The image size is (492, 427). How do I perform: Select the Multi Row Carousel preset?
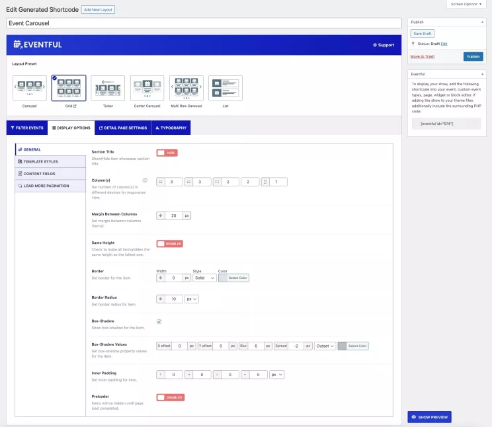click(x=186, y=88)
